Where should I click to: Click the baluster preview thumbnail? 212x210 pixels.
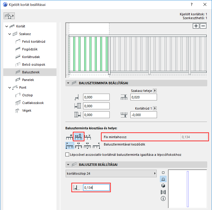point(187,189)
